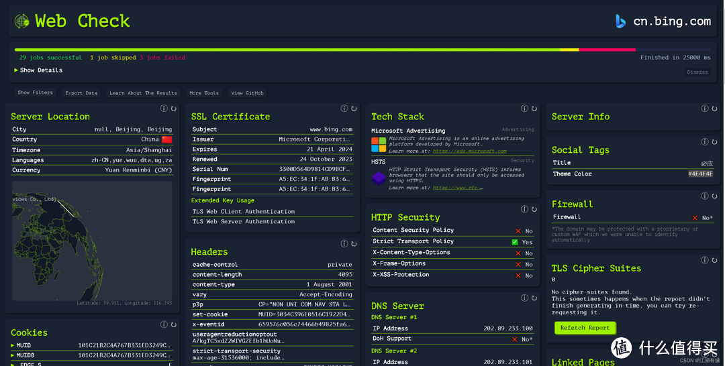Open info icon on HTTP Security card
725x366 pixels.
coord(524,209)
